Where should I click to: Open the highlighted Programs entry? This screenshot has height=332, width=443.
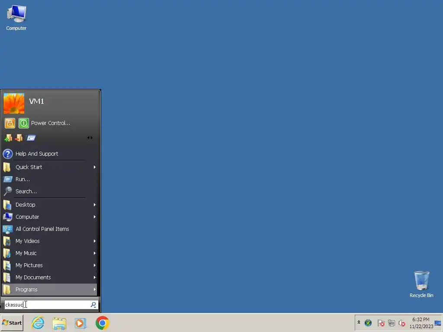click(x=50, y=290)
